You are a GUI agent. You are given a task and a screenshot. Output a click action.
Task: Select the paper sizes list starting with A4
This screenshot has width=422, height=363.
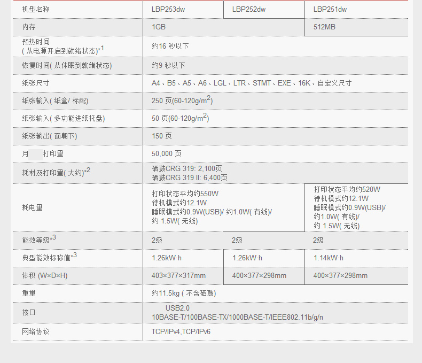coord(252,83)
